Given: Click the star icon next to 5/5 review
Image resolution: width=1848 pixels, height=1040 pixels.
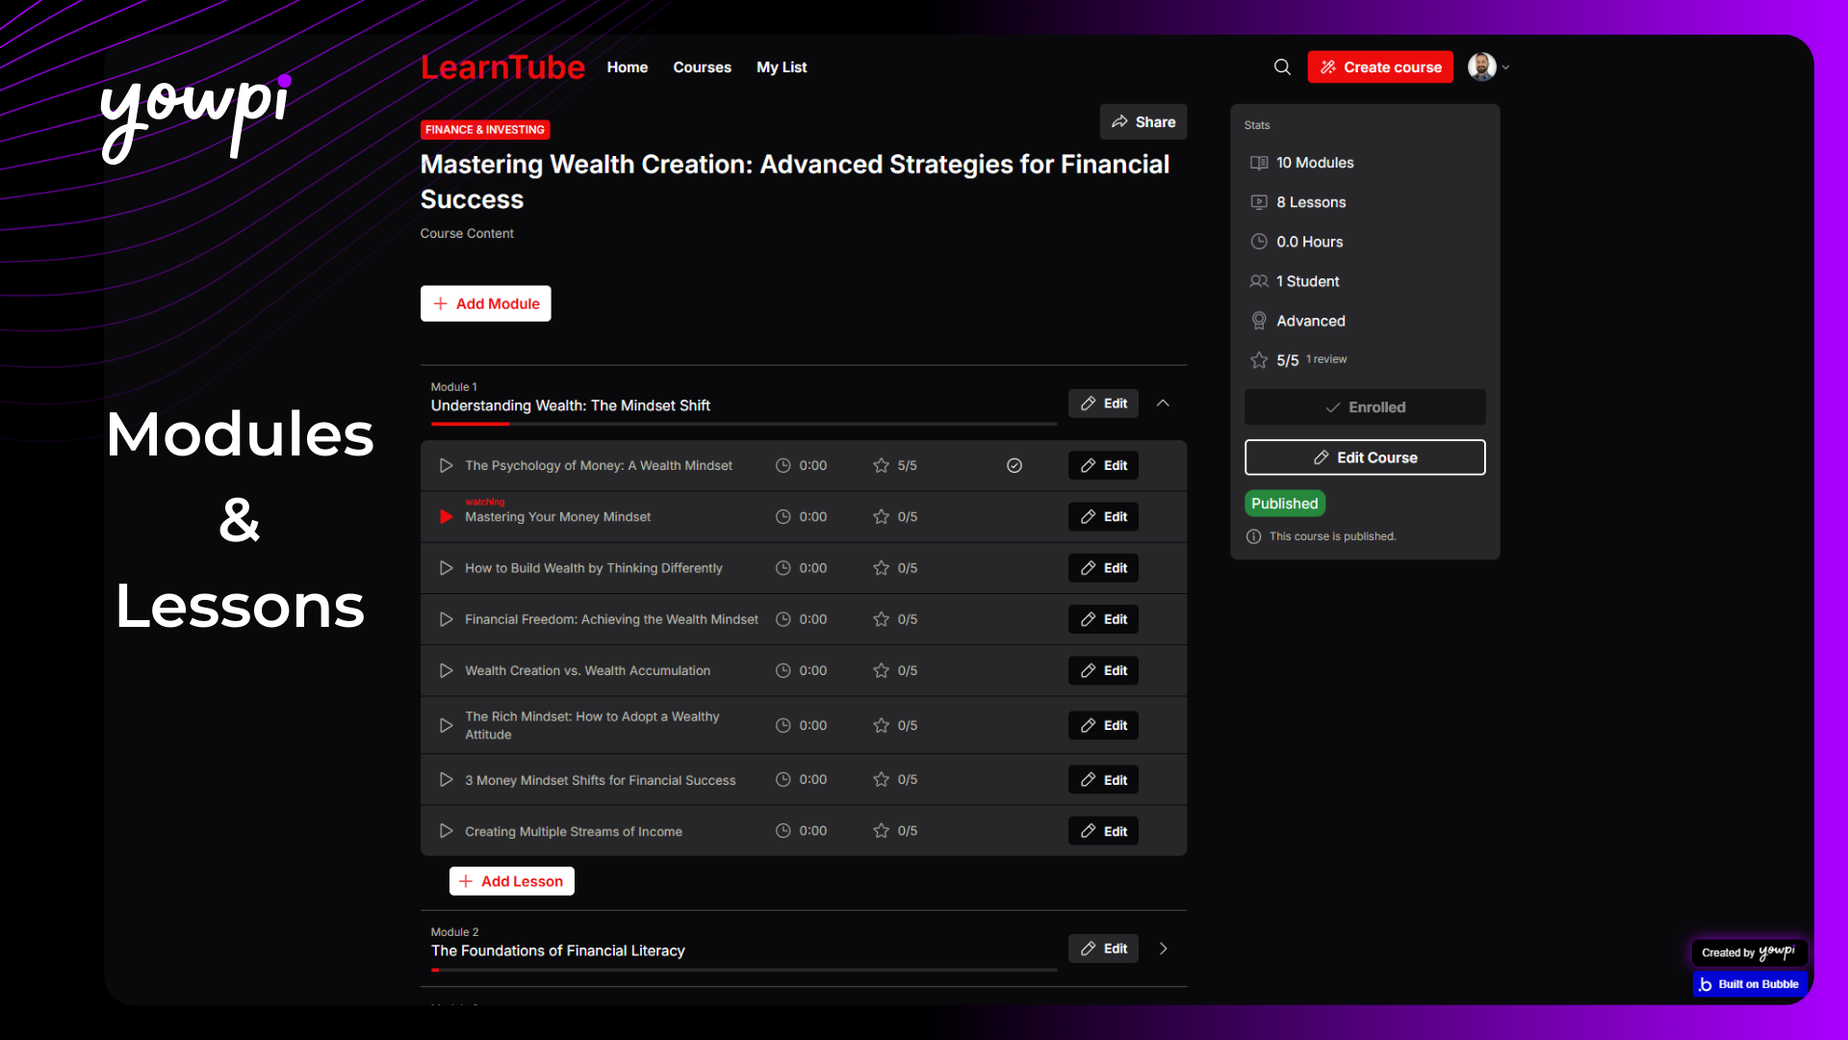Looking at the screenshot, I should coord(1258,360).
